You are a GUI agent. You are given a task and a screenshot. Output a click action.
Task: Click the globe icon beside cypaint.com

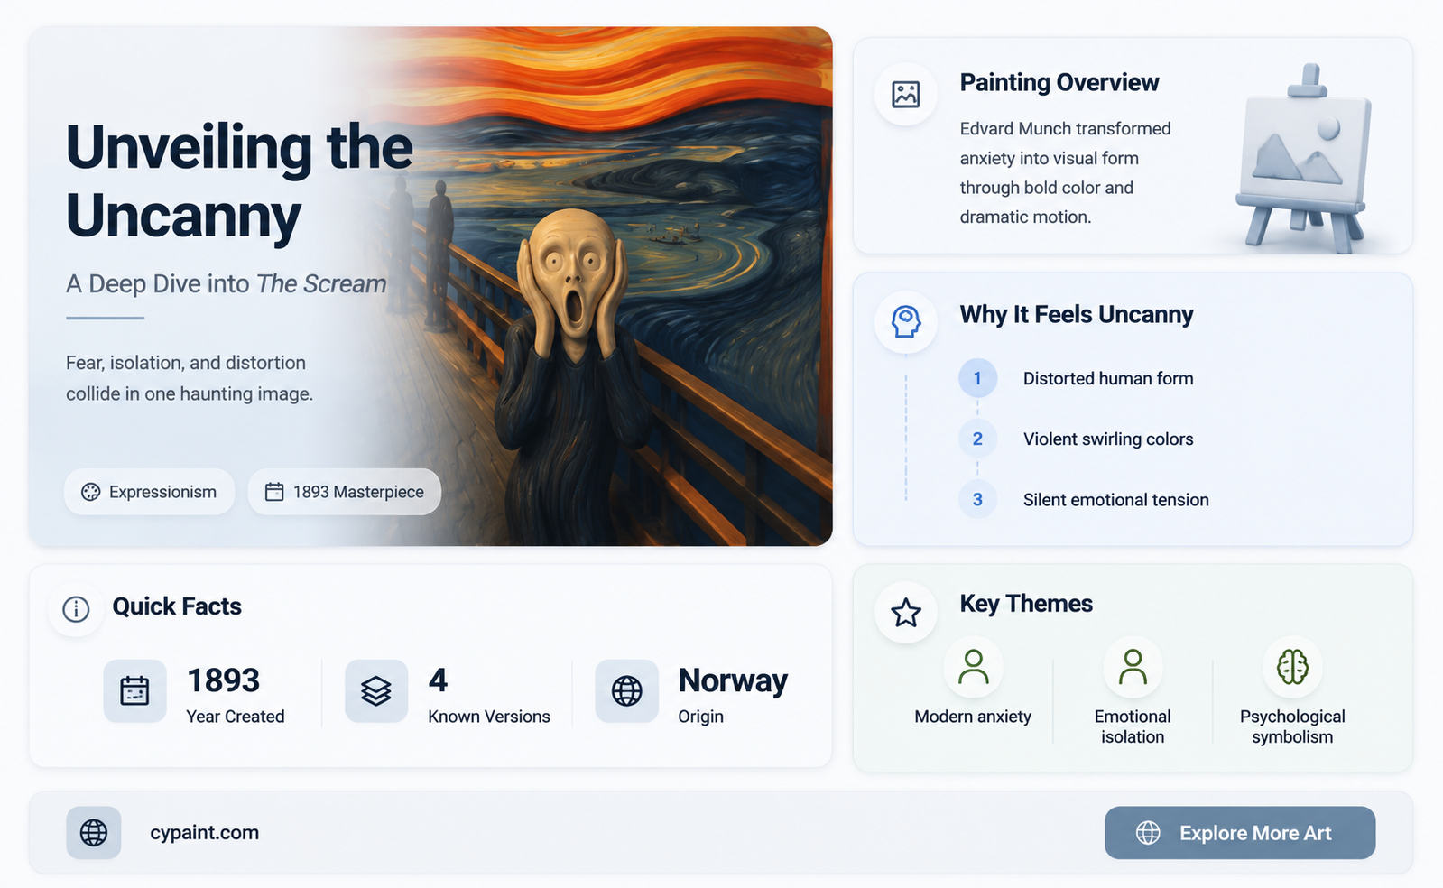94,832
